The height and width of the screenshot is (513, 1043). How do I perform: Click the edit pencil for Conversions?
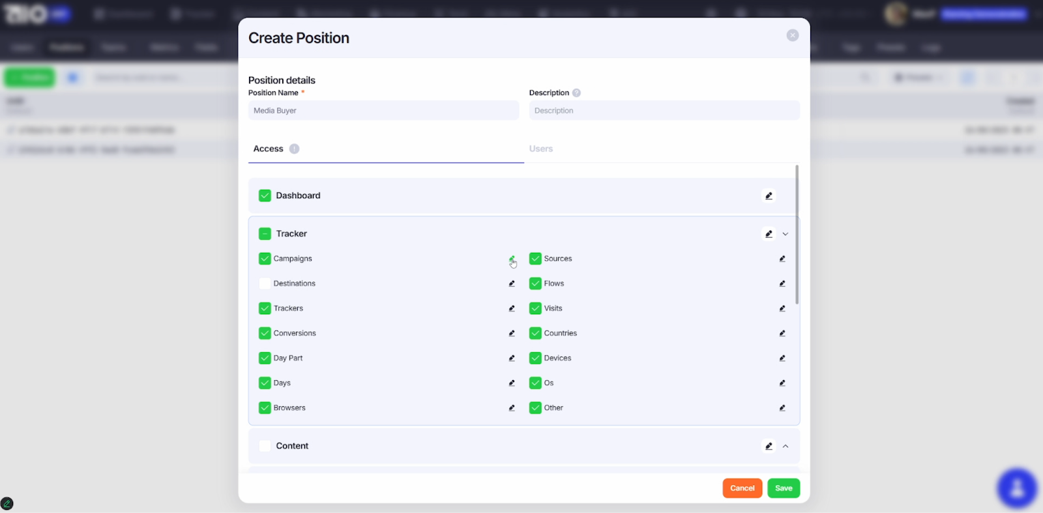click(512, 333)
